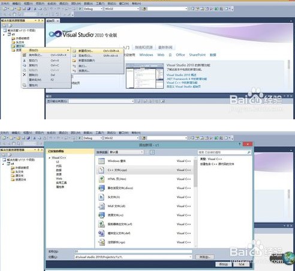
Task: Select the UI category under Visual C++
Action: click(58, 162)
